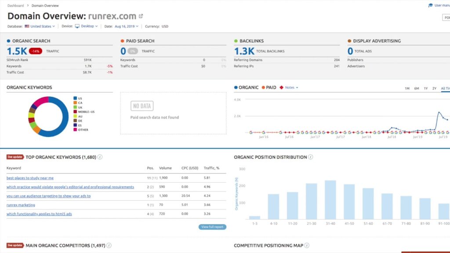Screen dimensions: 450x253
Task: Open the Date Aug 16, 2019 dropdown
Action: coord(127,26)
